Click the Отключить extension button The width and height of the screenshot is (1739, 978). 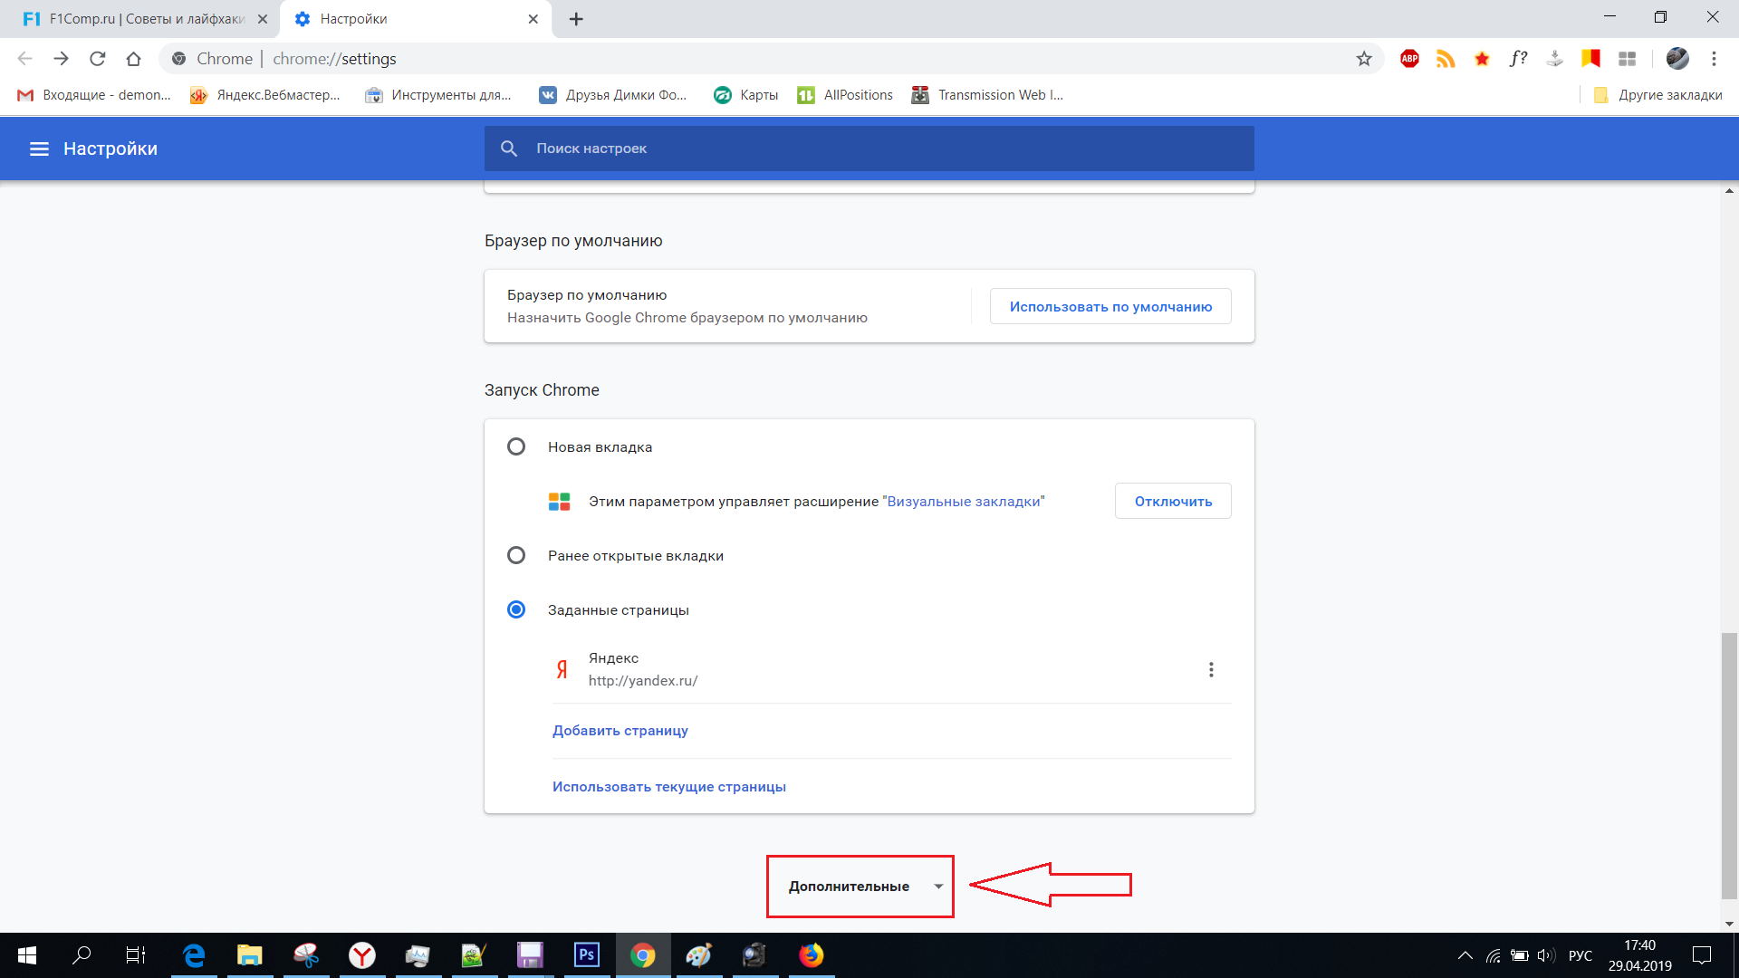(1173, 502)
